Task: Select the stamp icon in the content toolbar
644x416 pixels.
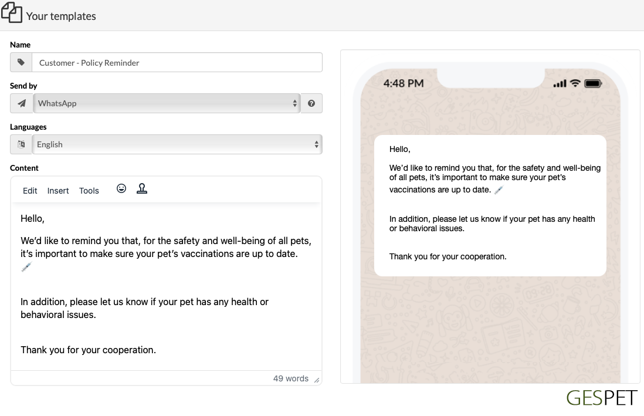Action: point(142,188)
